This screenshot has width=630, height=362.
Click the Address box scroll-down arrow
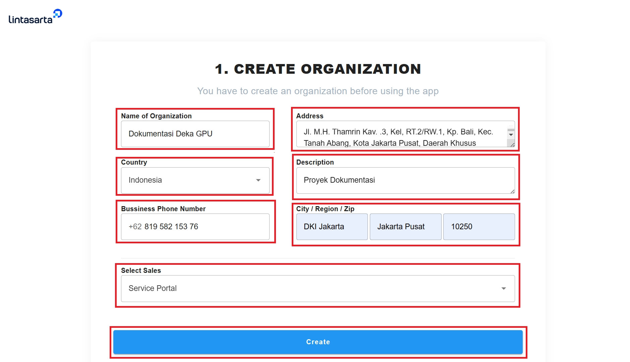point(511,135)
